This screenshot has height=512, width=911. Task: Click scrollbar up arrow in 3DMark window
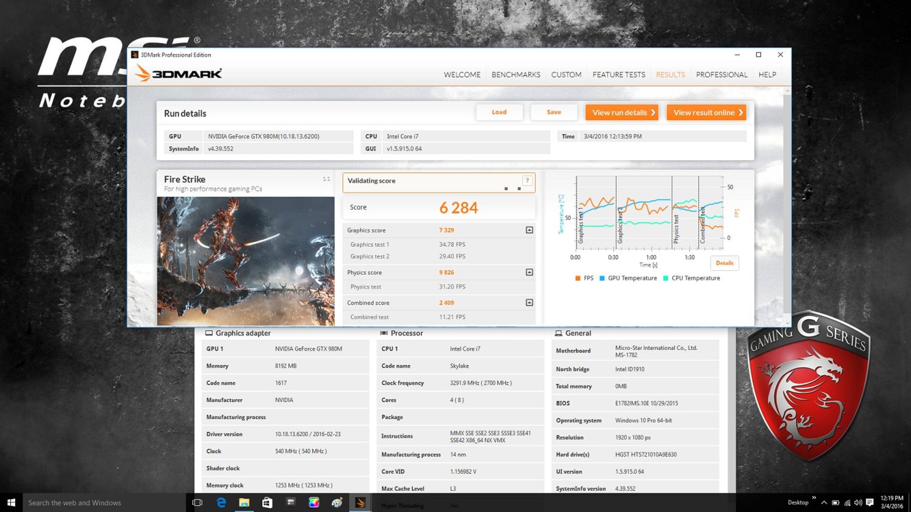788,91
